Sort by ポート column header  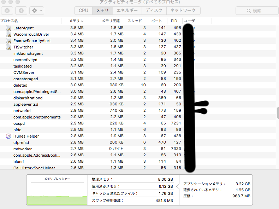coord(156,21)
